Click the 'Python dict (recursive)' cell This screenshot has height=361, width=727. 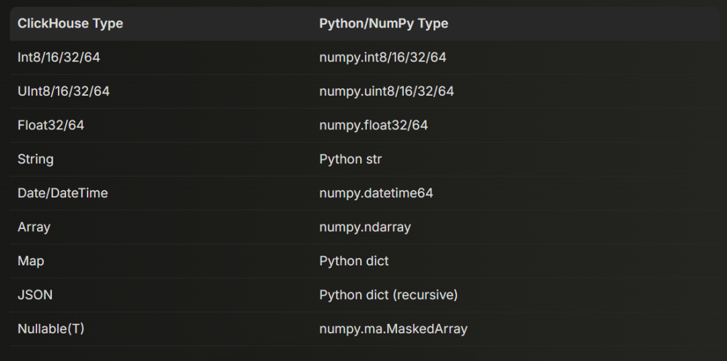point(388,295)
